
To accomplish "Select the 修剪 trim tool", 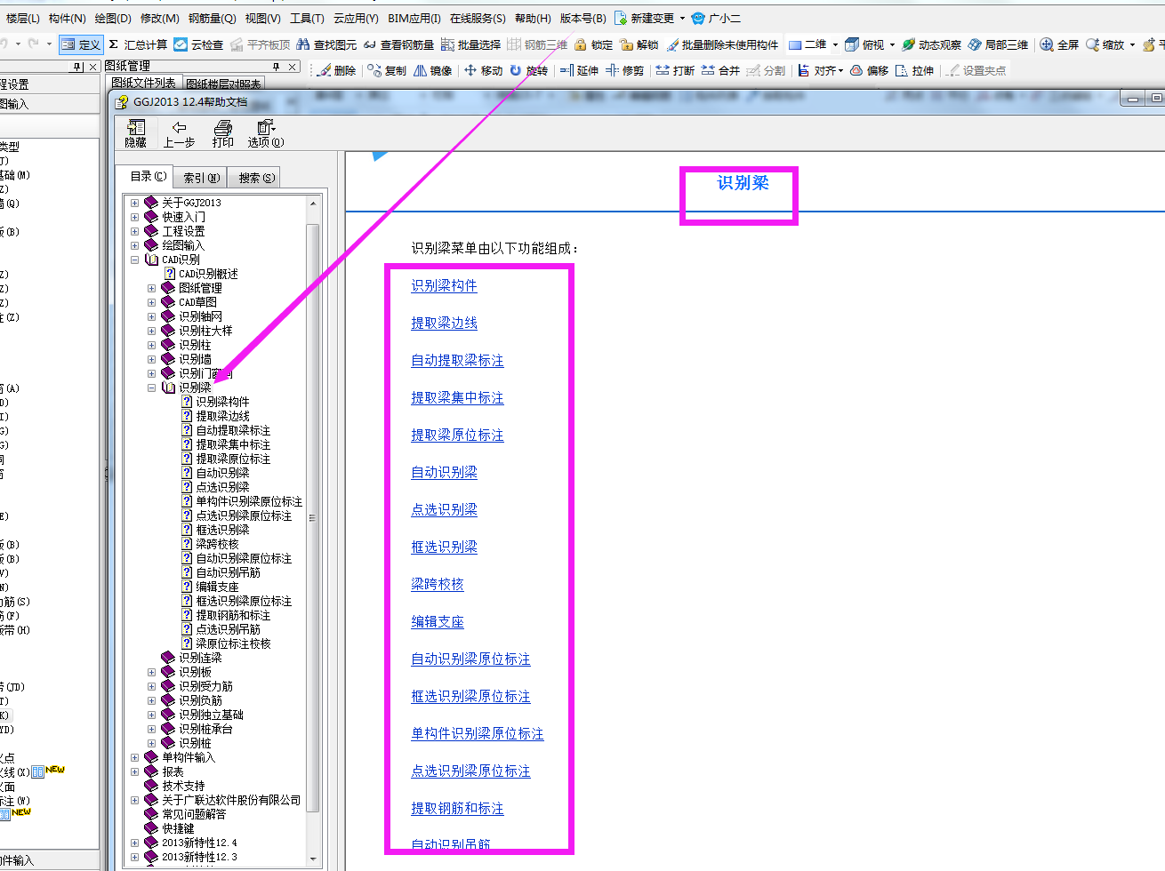I will pyautogui.click(x=624, y=70).
